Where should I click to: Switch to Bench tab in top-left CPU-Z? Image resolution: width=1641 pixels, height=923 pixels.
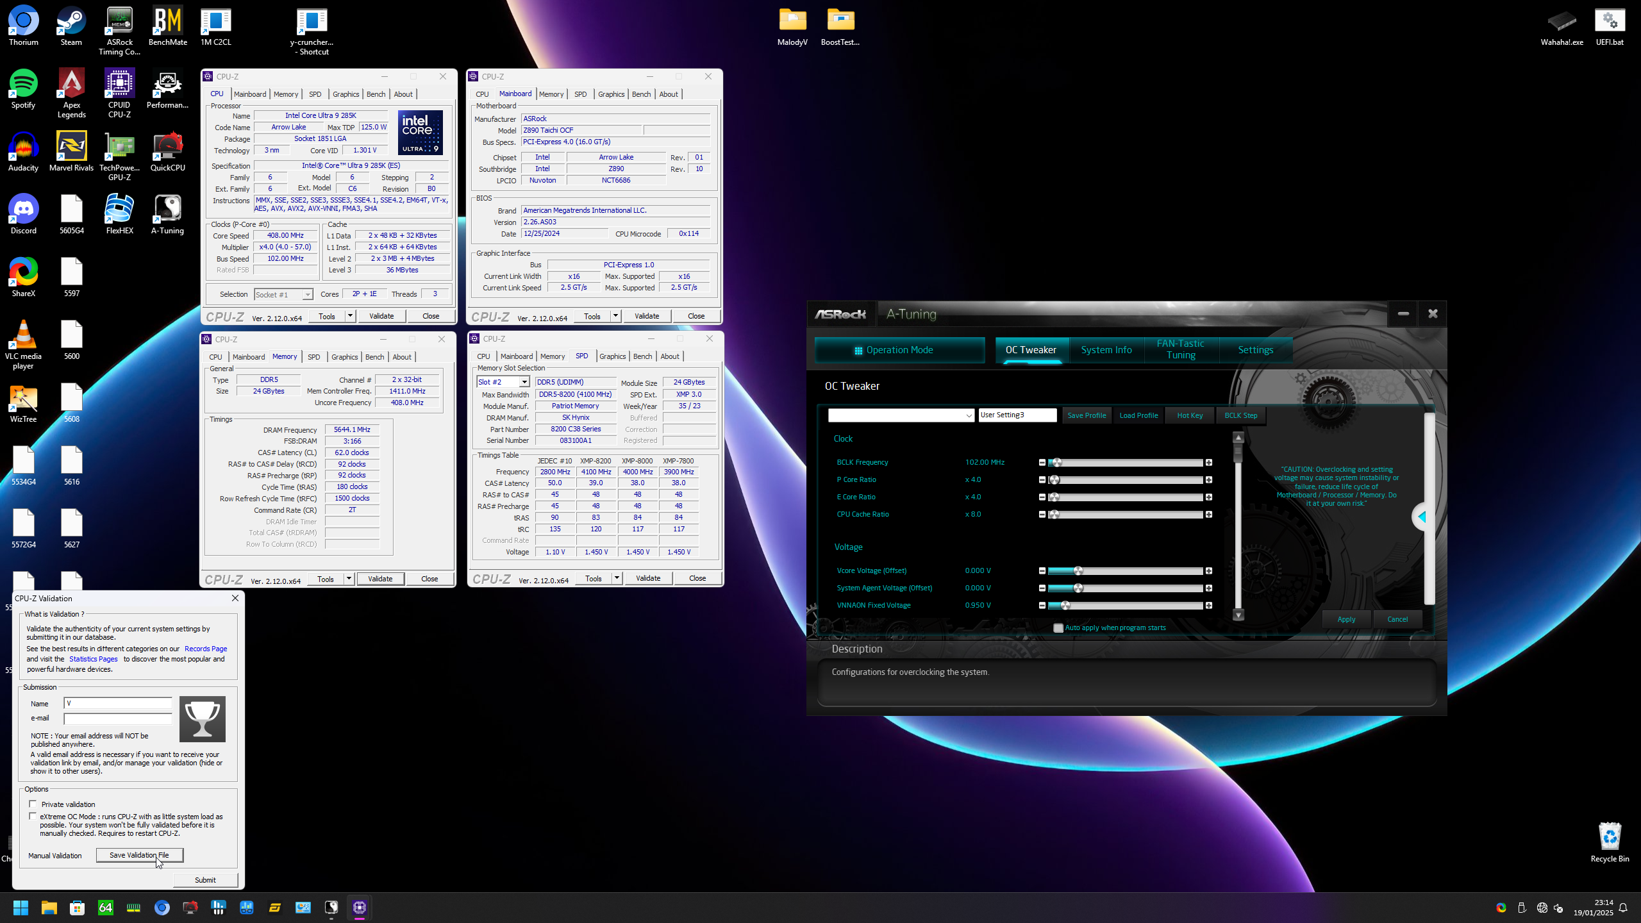pos(376,94)
